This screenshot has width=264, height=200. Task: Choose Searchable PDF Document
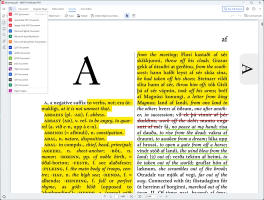coord(28,20)
